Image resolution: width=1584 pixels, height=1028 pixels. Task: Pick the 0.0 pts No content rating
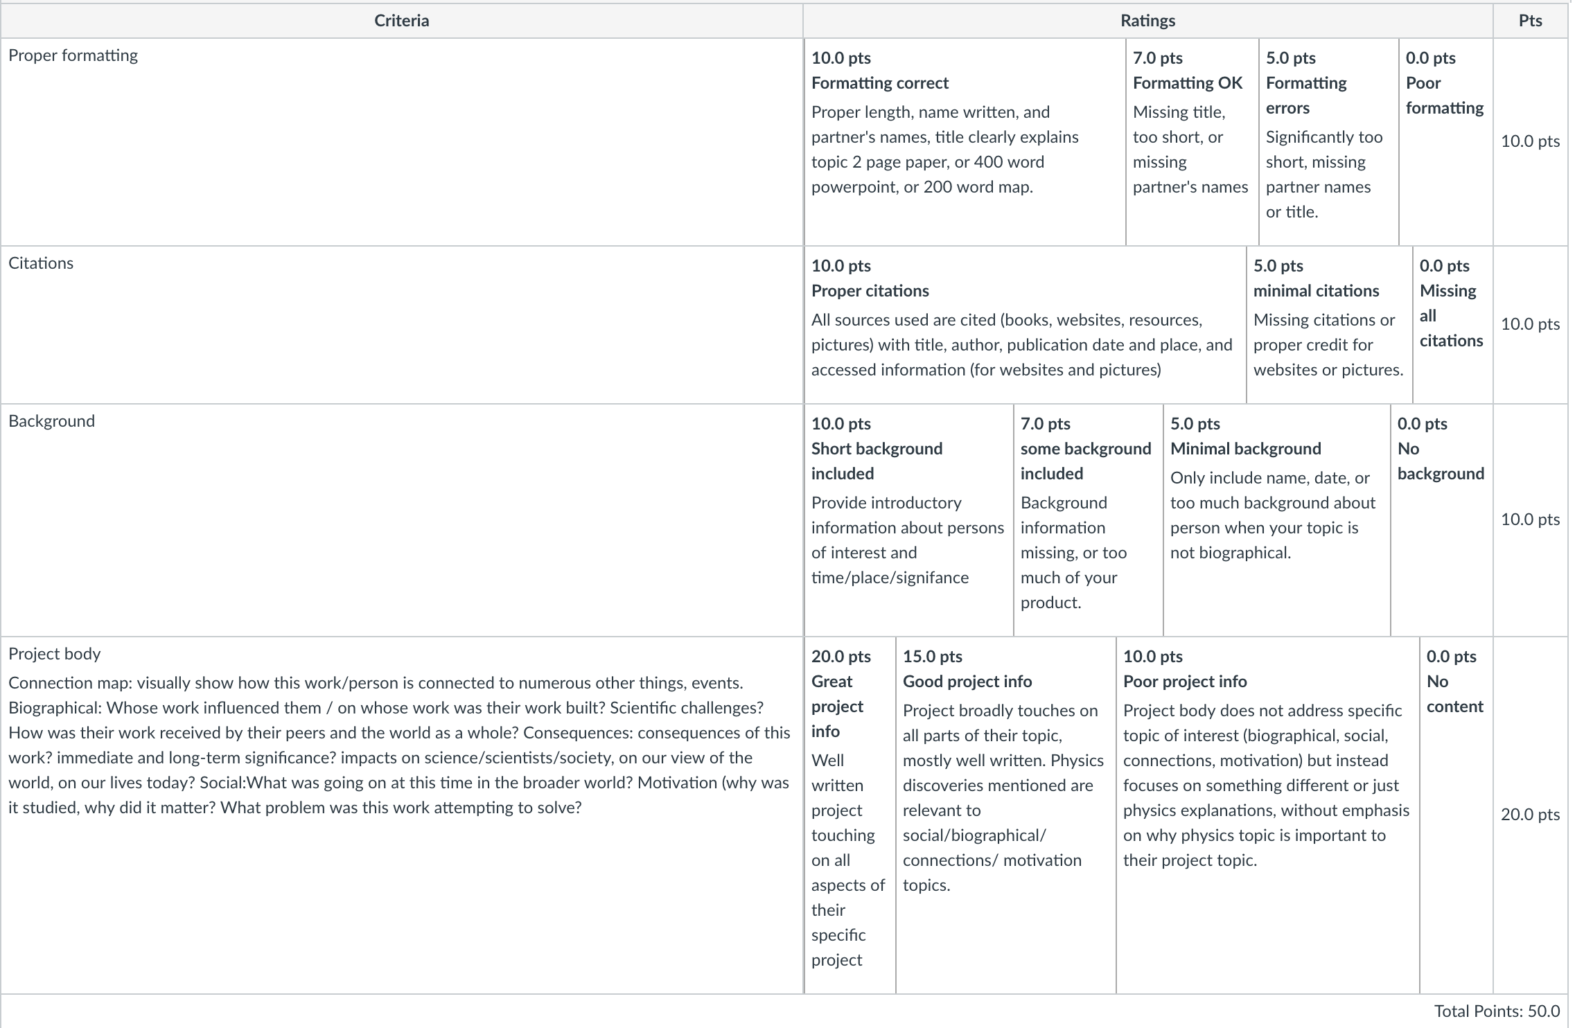tap(1456, 815)
